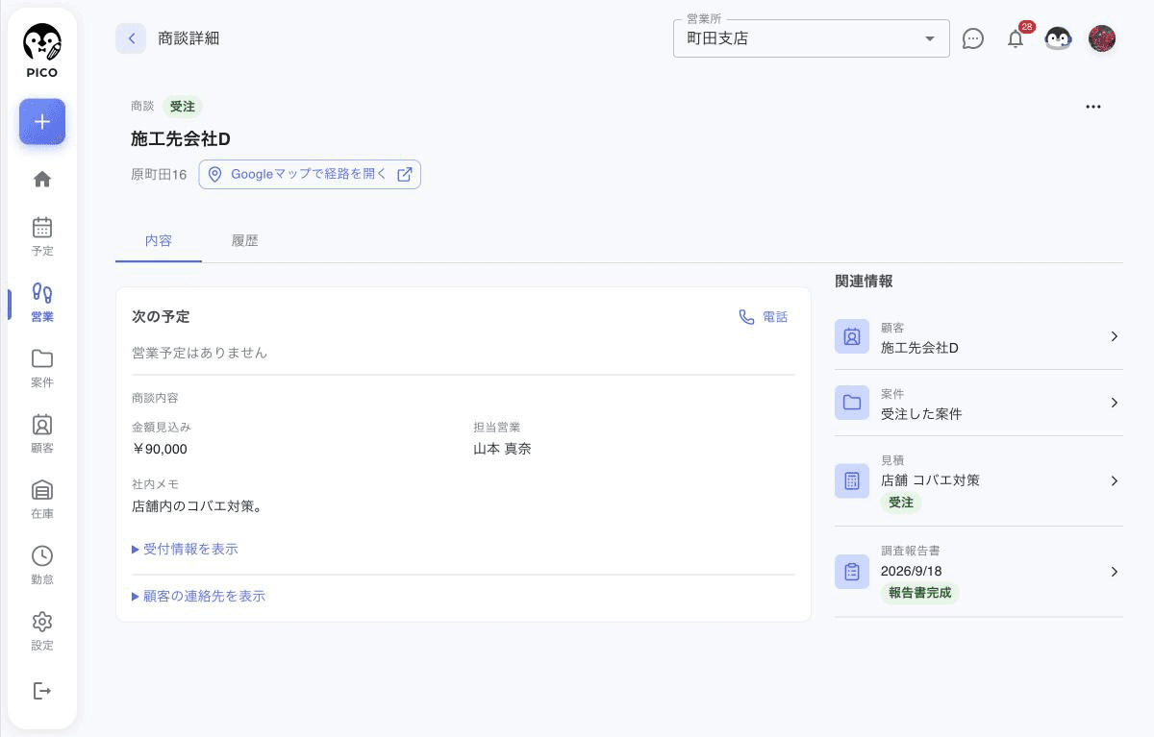
Task: Click the 受注 status badge near 商談
Action: click(182, 107)
